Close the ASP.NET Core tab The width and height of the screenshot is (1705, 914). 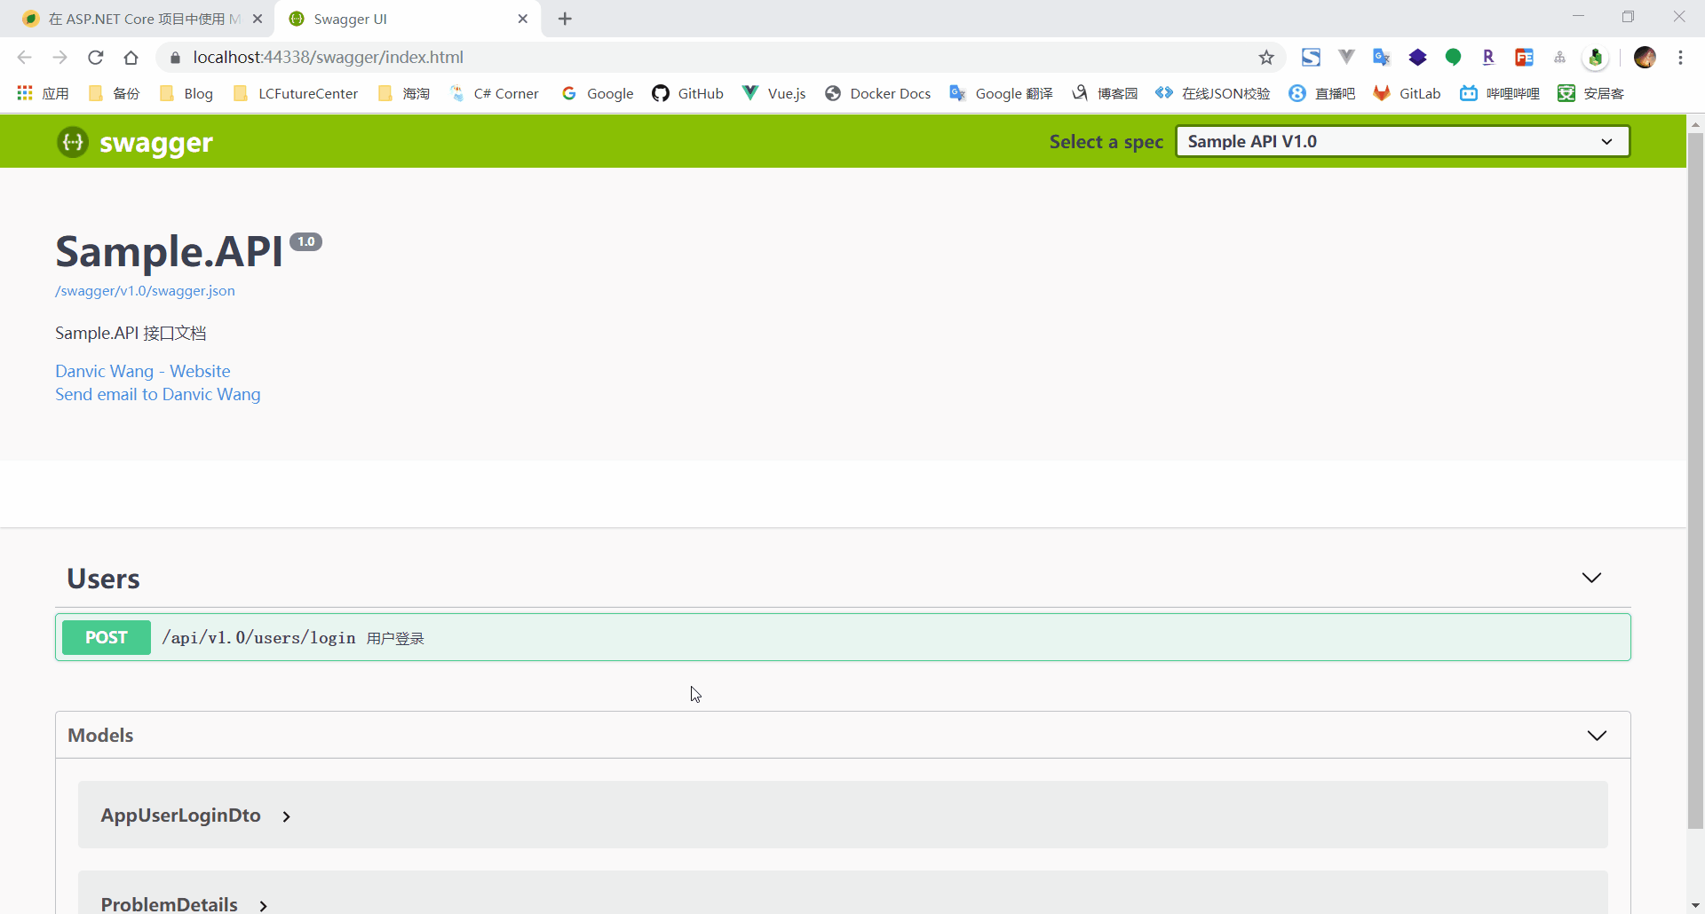(258, 19)
